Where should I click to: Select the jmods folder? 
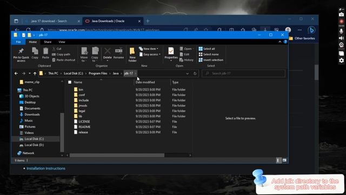83,106
